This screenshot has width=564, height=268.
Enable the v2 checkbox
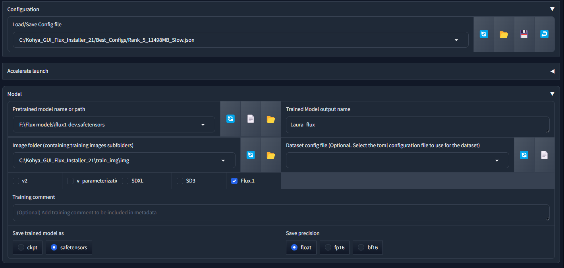[x=16, y=181]
